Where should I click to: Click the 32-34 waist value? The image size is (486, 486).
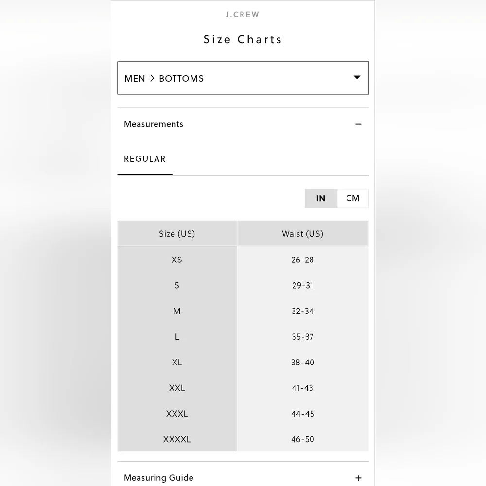tap(303, 311)
